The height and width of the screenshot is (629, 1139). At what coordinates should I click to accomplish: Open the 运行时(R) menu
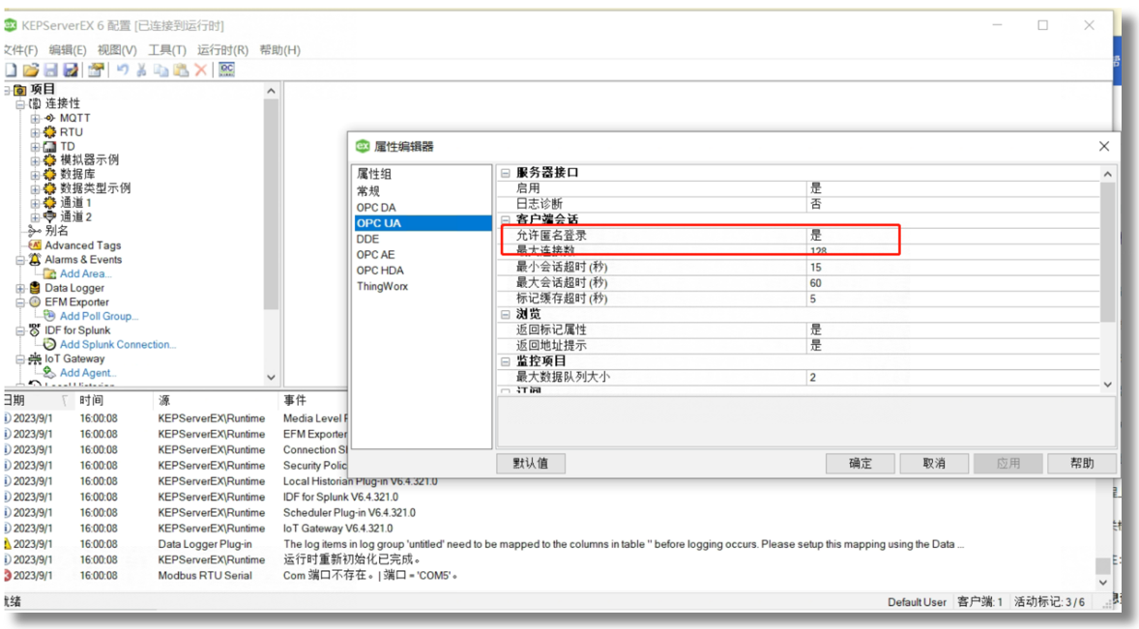[222, 50]
